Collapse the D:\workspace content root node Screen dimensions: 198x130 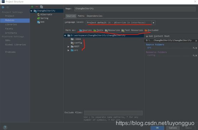click(65, 36)
